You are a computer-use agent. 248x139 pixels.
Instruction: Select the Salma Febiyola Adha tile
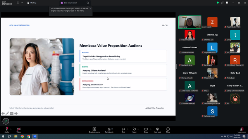[212, 99]
